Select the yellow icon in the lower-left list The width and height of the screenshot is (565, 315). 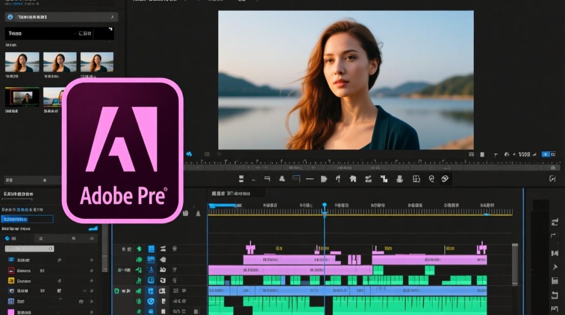[x=11, y=281]
